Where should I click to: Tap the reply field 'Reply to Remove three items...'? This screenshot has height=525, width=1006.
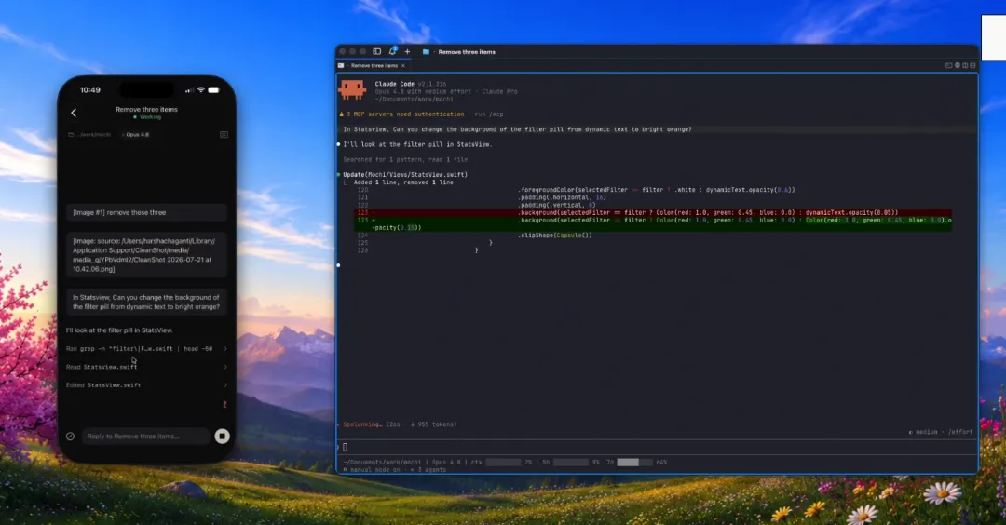[x=145, y=436]
